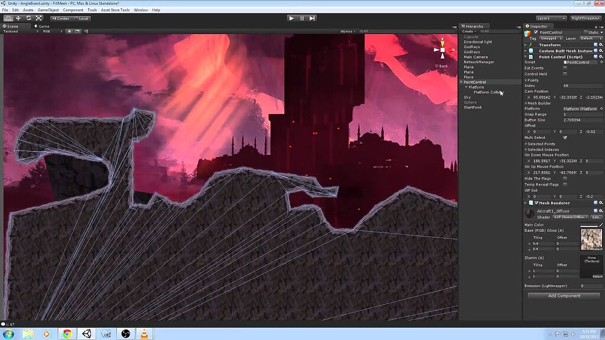Collapse the PointControl entry in the Hierarchy
Viewport: 605px width, 340px height.
461,81
